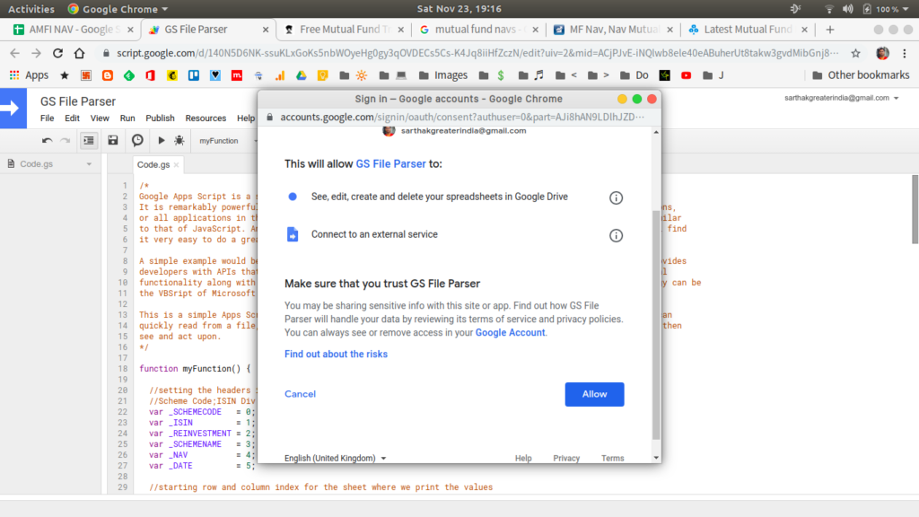Screen dimensions: 919x517
Task: Show info for external service permission
Action: pyautogui.click(x=616, y=235)
